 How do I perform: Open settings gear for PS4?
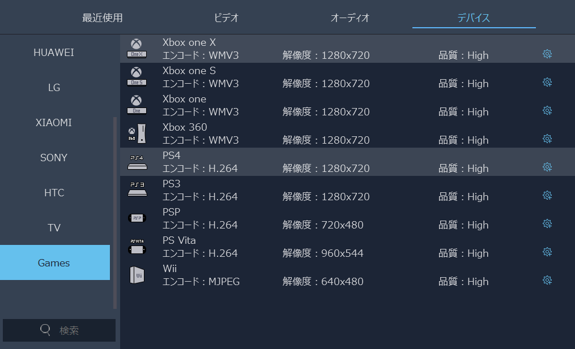tap(547, 167)
